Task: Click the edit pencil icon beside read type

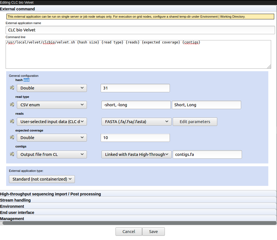Action: coord(12,104)
